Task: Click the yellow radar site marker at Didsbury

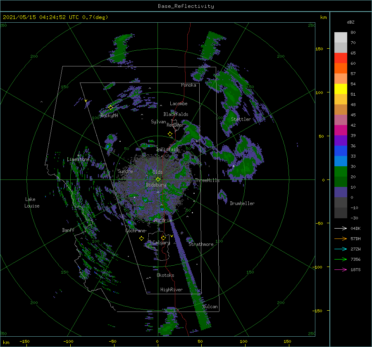Action: coord(158,179)
